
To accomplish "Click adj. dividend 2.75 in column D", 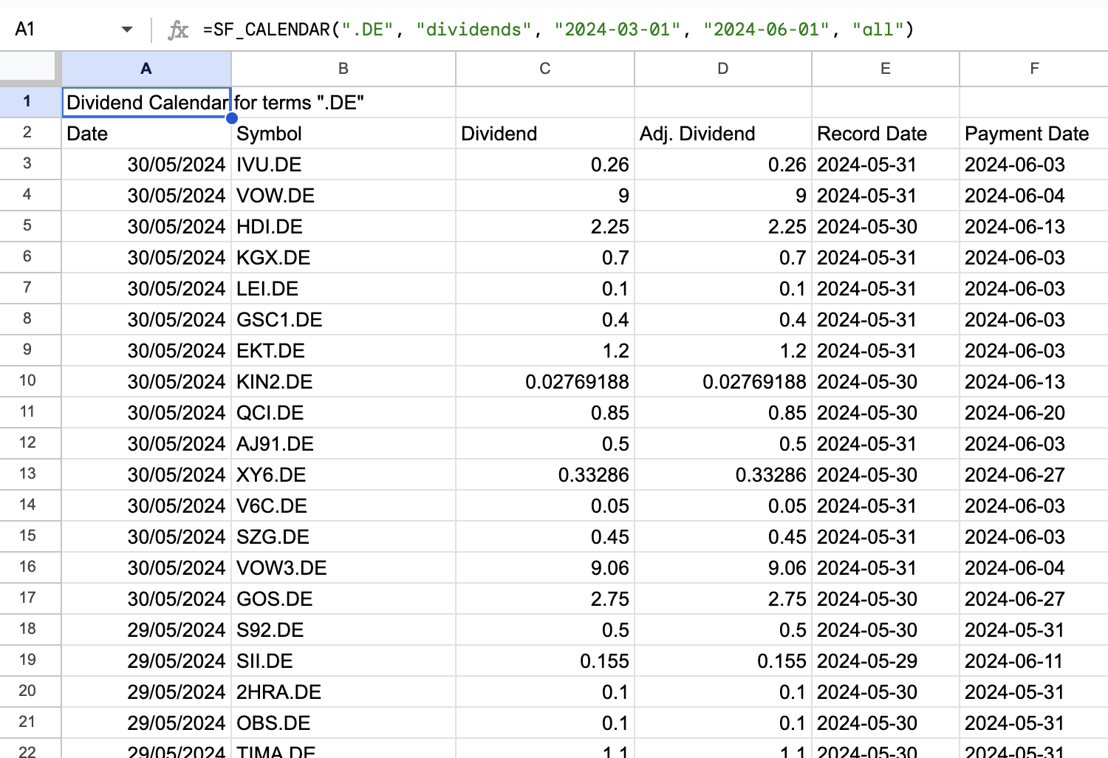I will tap(723, 599).
